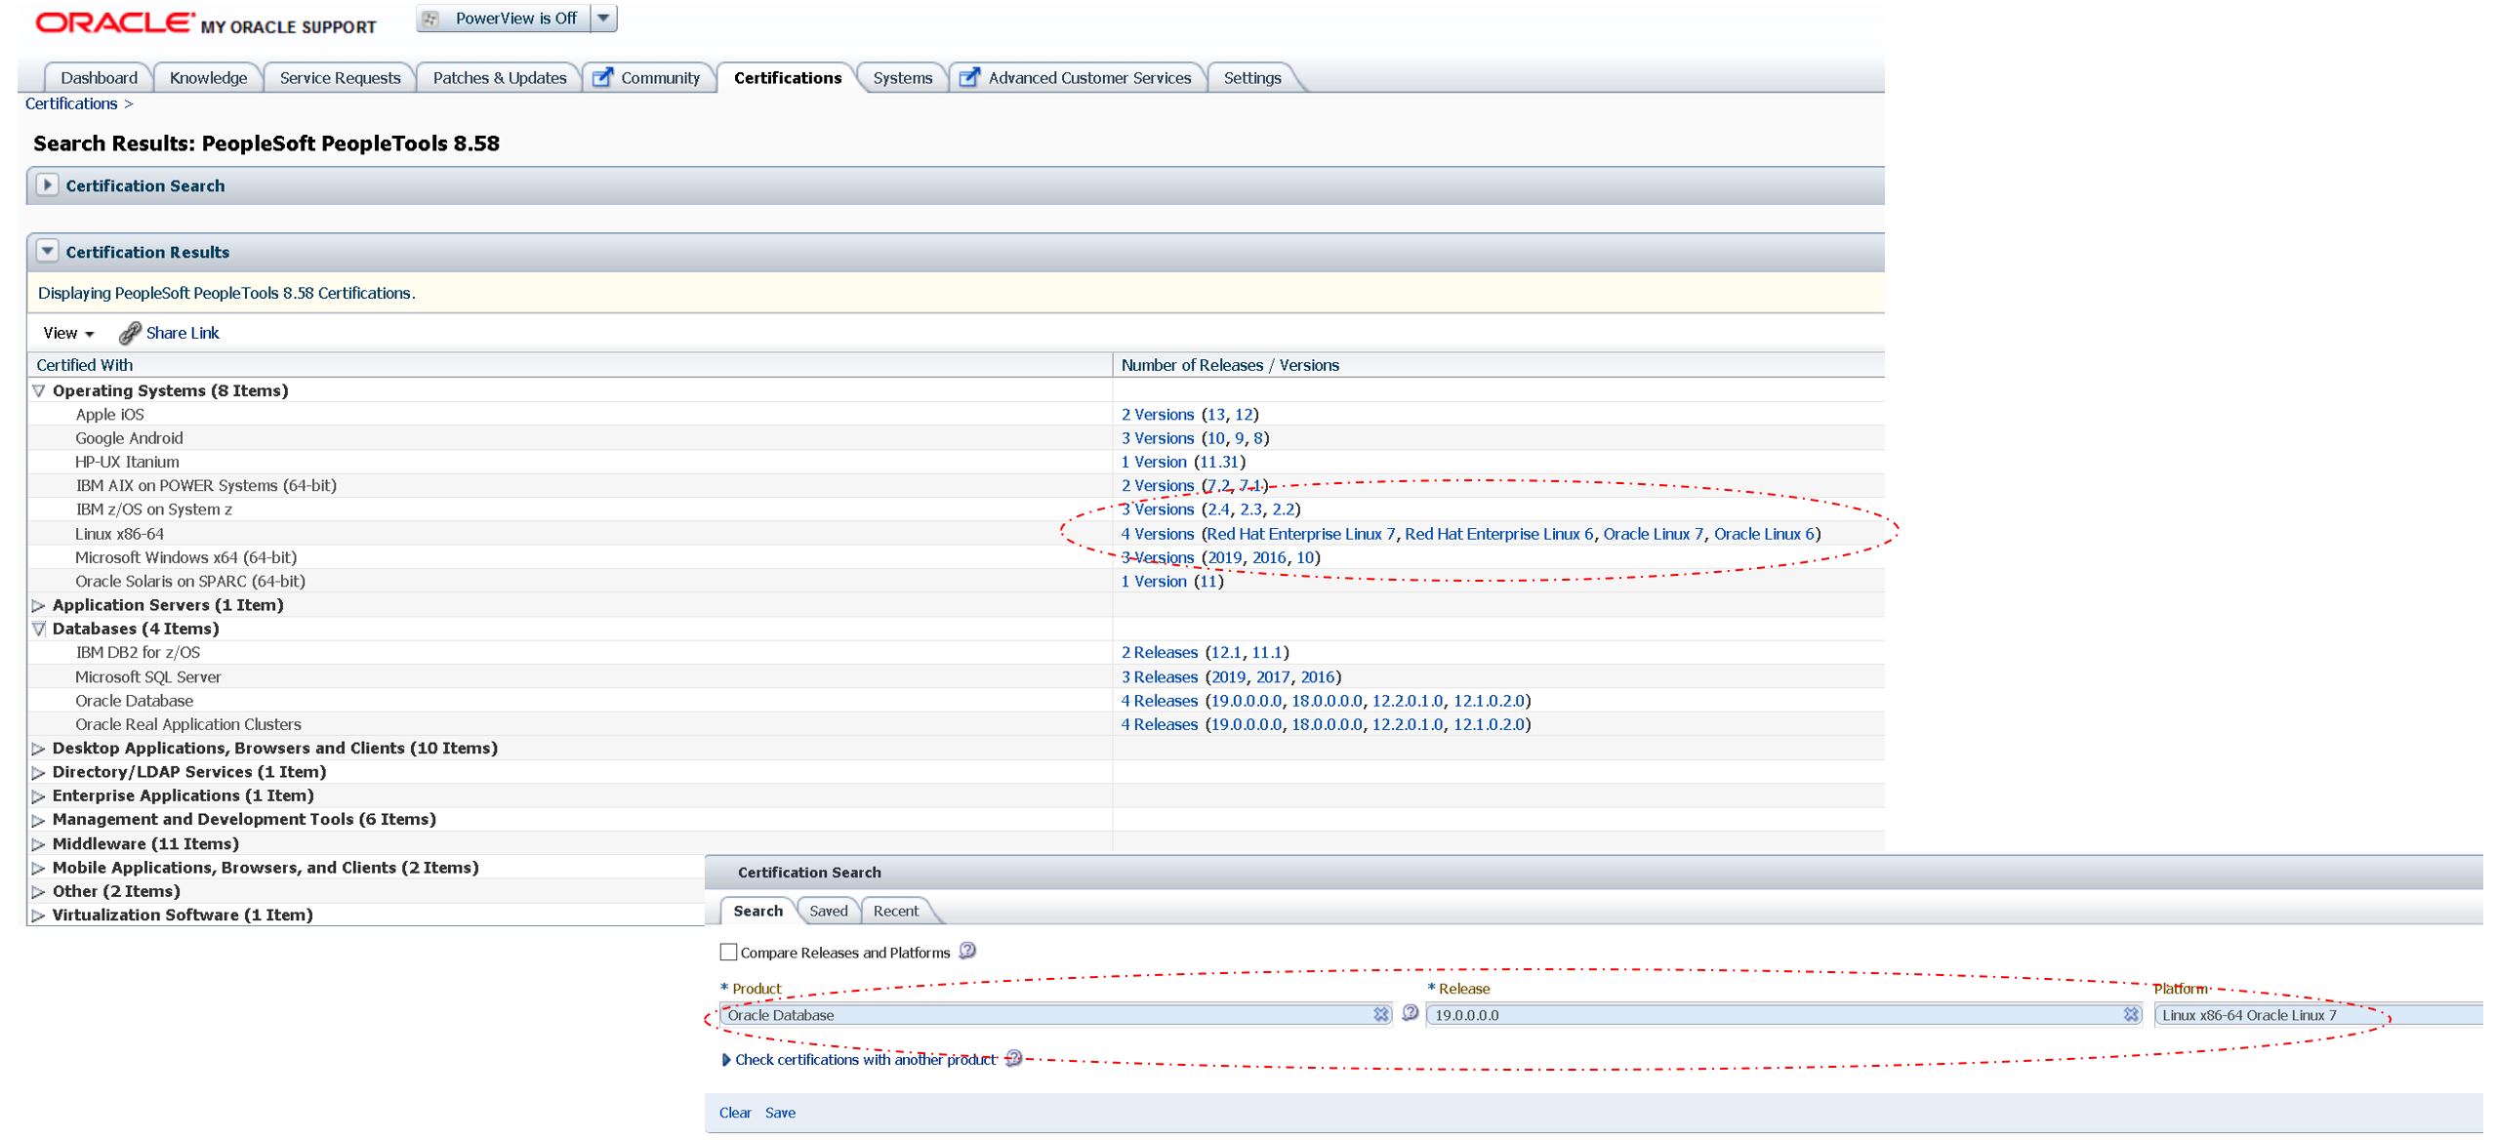Clear the Product field with its X icon
The image size is (2496, 1140).
tap(1380, 1015)
